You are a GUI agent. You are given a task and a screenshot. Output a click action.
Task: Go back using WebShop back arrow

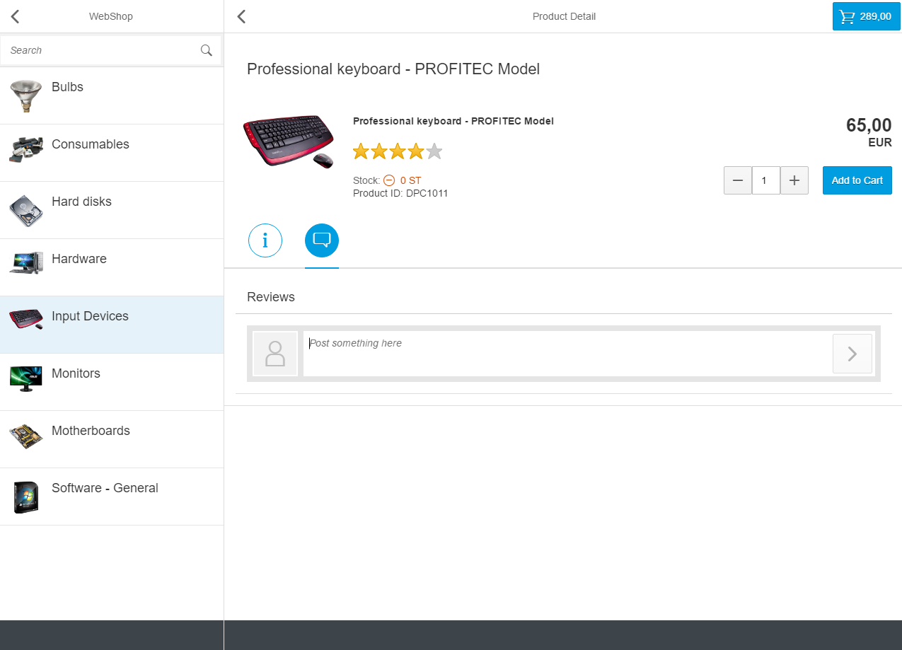pos(16,16)
